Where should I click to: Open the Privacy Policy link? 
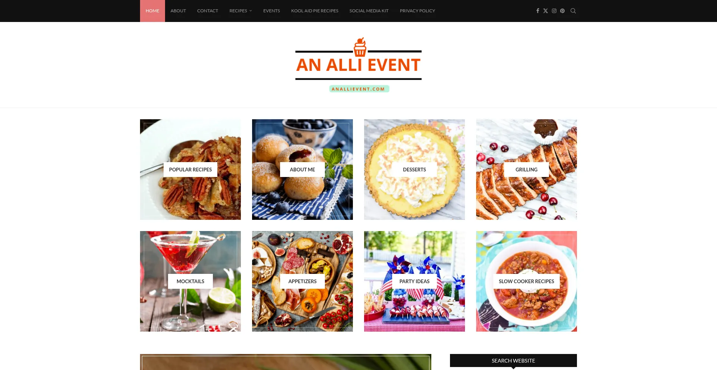(418, 11)
